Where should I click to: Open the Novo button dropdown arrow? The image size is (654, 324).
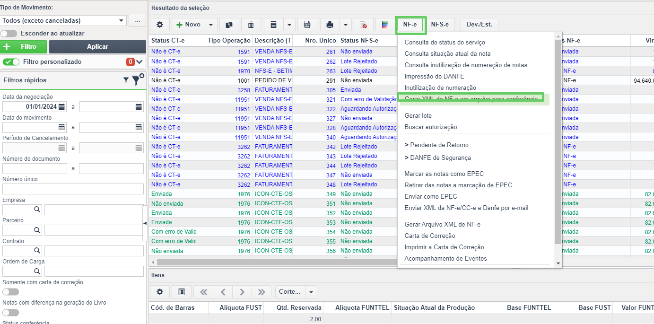tap(211, 25)
